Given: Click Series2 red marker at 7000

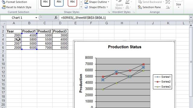Looking at the screenshot, I should pyautogui.click(x=144, y=64).
